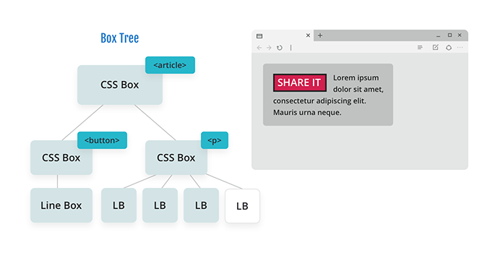The height and width of the screenshot is (274, 503).
Task: Open the three-dot more menu
Action: 460,48
